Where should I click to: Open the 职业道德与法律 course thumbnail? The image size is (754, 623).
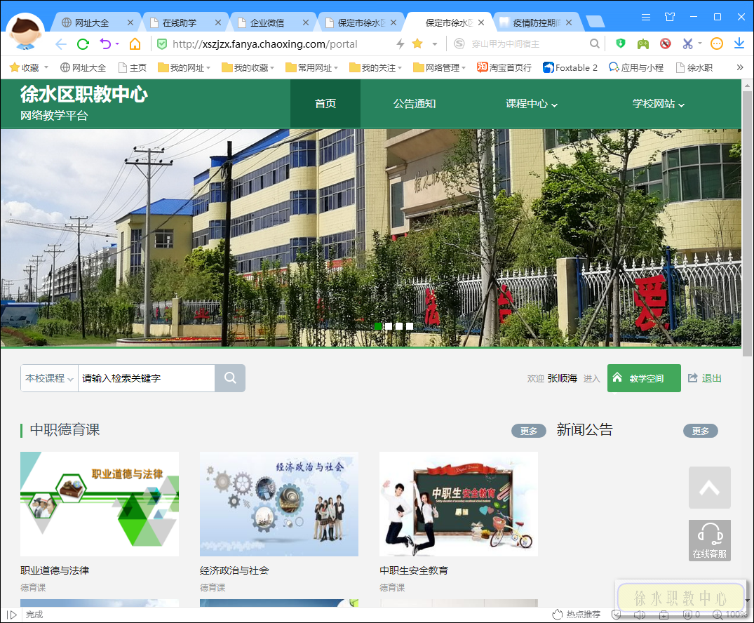click(99, 504)
